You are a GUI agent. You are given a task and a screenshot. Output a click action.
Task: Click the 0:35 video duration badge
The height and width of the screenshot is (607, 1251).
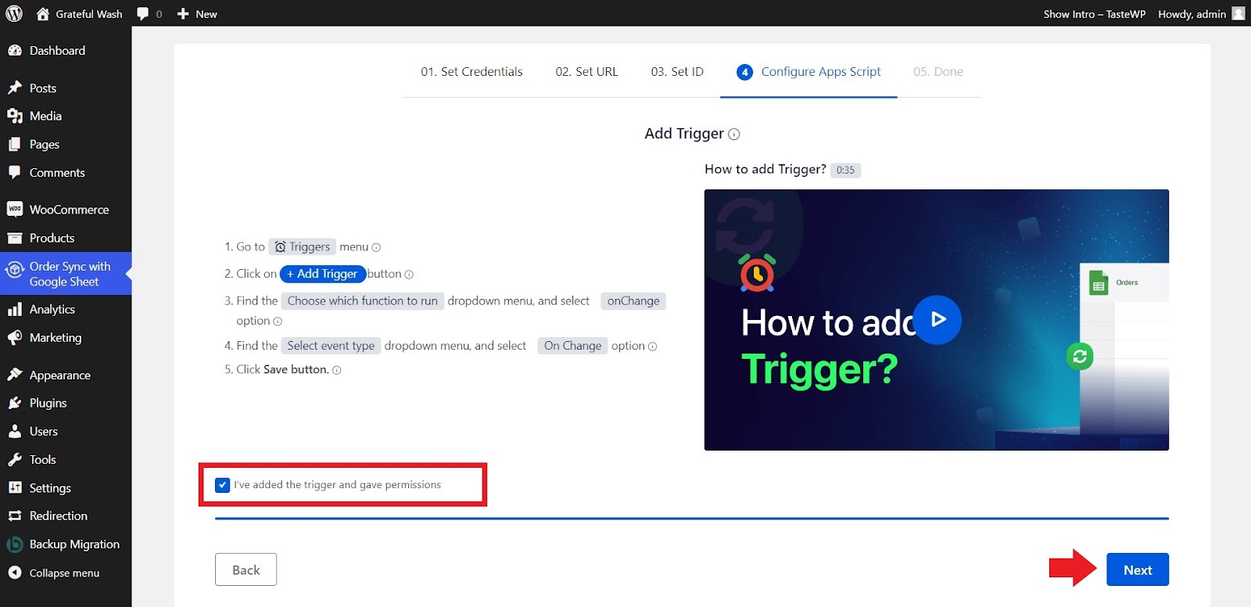[845, 170]
